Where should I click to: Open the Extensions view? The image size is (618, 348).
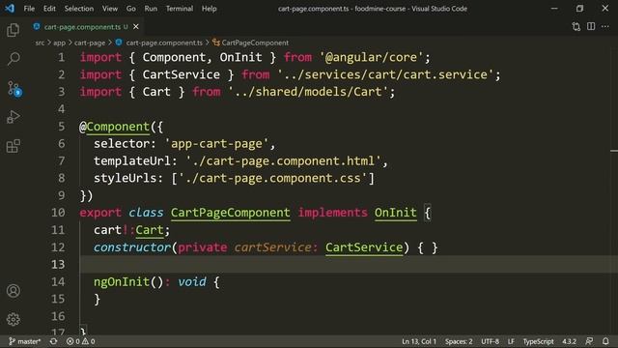coord(13,146)
